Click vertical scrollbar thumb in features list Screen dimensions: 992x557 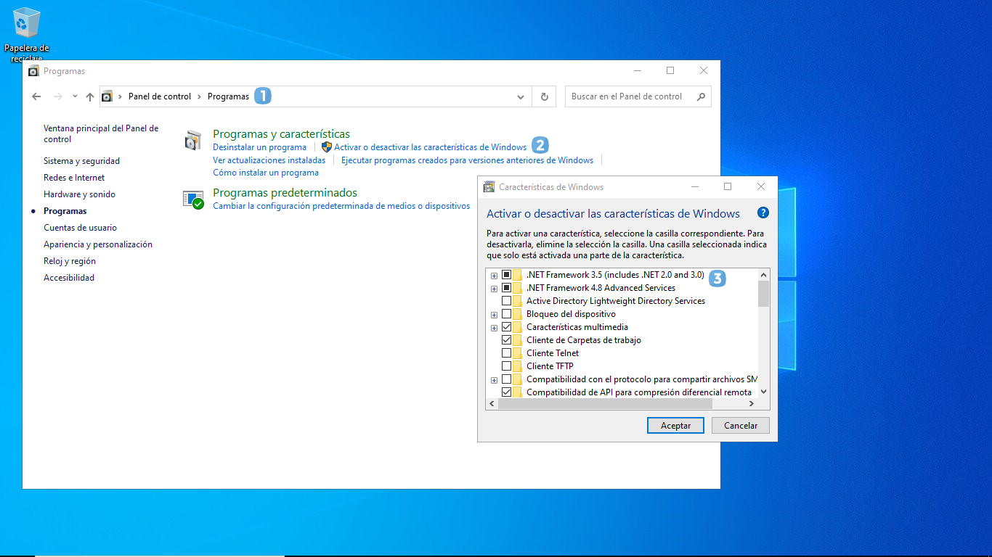pos(763,294)
